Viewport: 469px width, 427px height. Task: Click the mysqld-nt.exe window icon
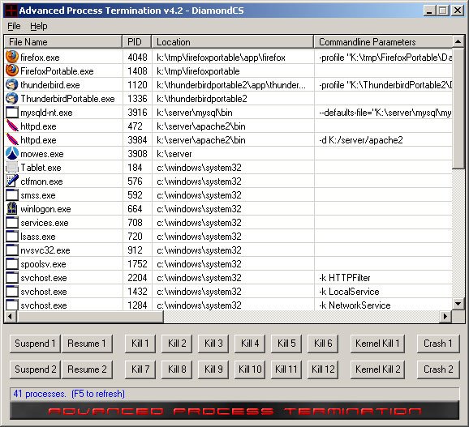[x=12, y=113]
